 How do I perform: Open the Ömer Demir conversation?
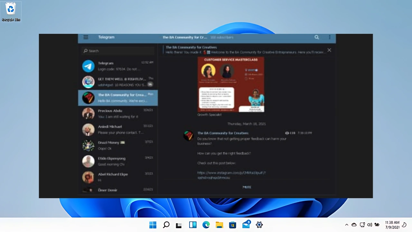coord(118,190)
